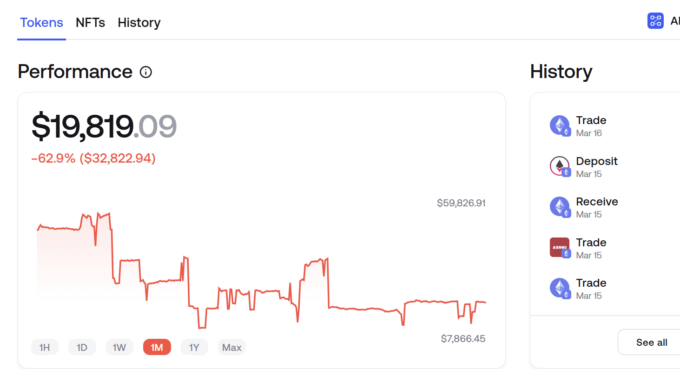The width and height of the screenshot is (680, 369).
Task: Open the Tokens tab
Action: pyautogui.click(x=41, y=22)
